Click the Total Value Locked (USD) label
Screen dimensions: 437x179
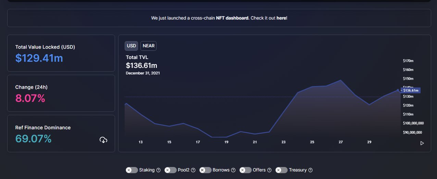pyautogui.click(x=45, y=47)
